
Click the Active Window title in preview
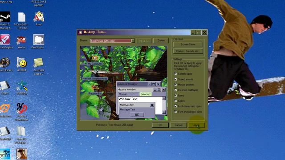[127, 90]
